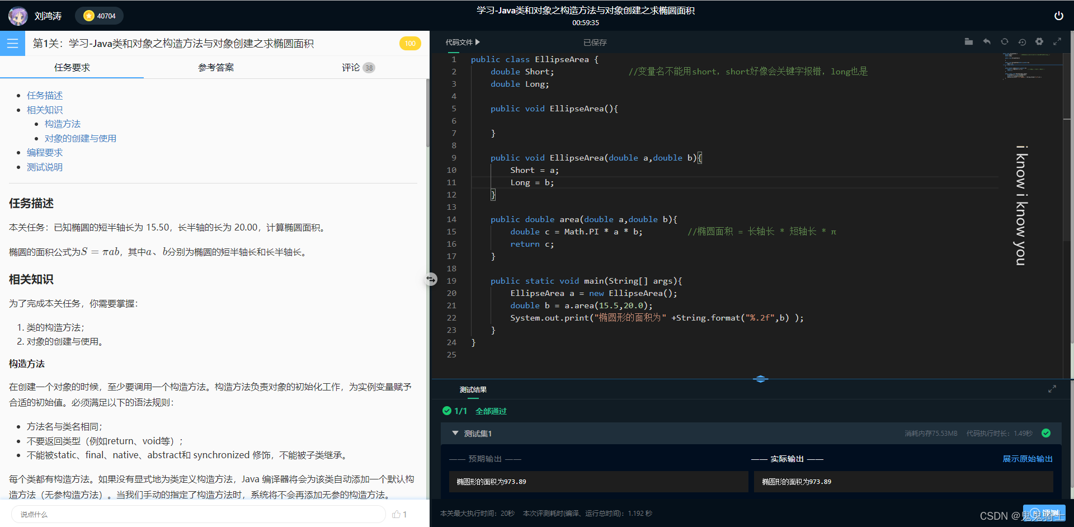
Task: Follow the 构造方法 link
Action: pyautogui.click(x=63, y=124)
